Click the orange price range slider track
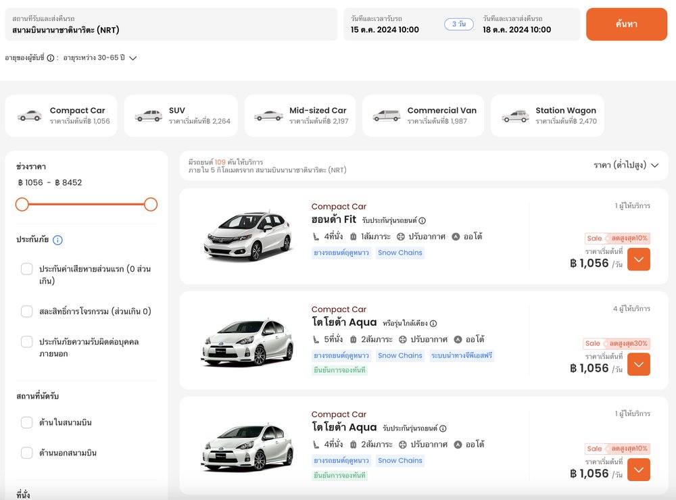 tap(87, 204)
